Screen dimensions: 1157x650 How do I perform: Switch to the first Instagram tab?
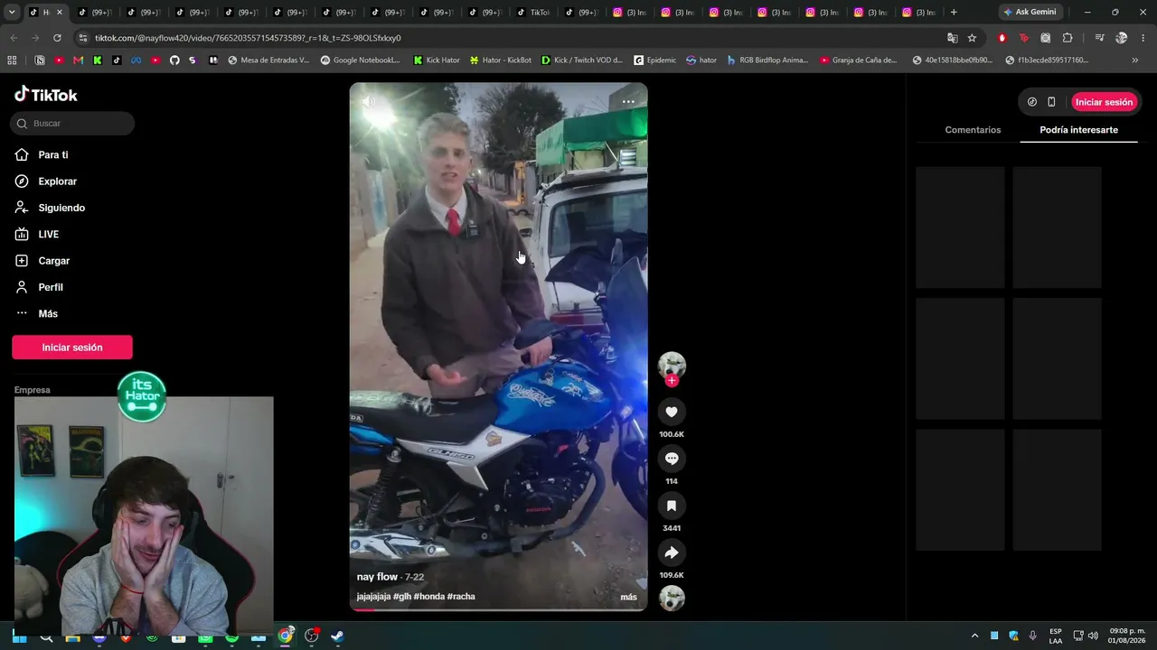click(x=628, y=13)
